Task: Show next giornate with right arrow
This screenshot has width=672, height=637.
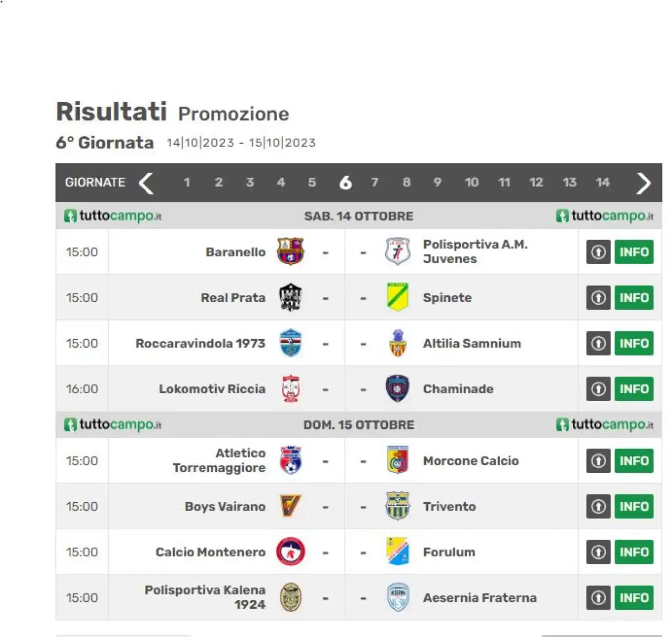Action: click(643, 183)
